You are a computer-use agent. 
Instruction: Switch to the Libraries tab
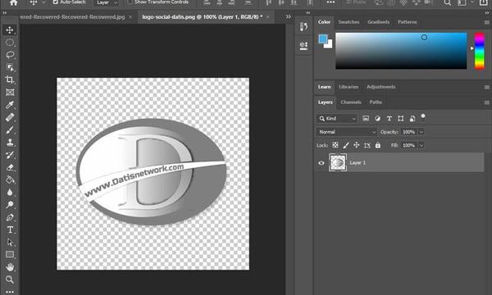(x=348, y=87)
